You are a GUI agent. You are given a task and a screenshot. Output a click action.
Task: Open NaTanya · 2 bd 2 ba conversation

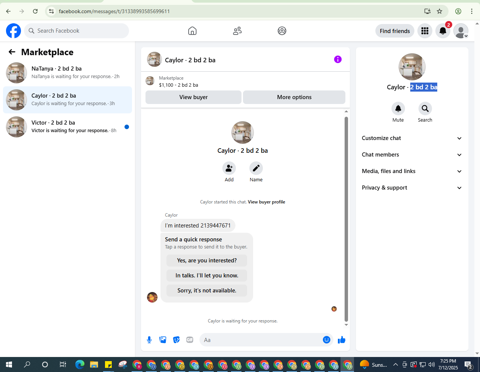(67, 73)
